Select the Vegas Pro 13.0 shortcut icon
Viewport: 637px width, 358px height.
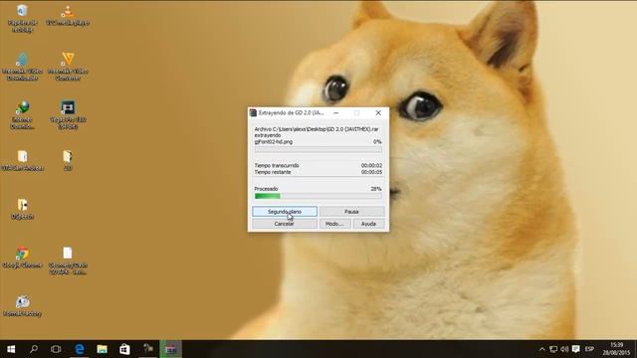[68, 115]
